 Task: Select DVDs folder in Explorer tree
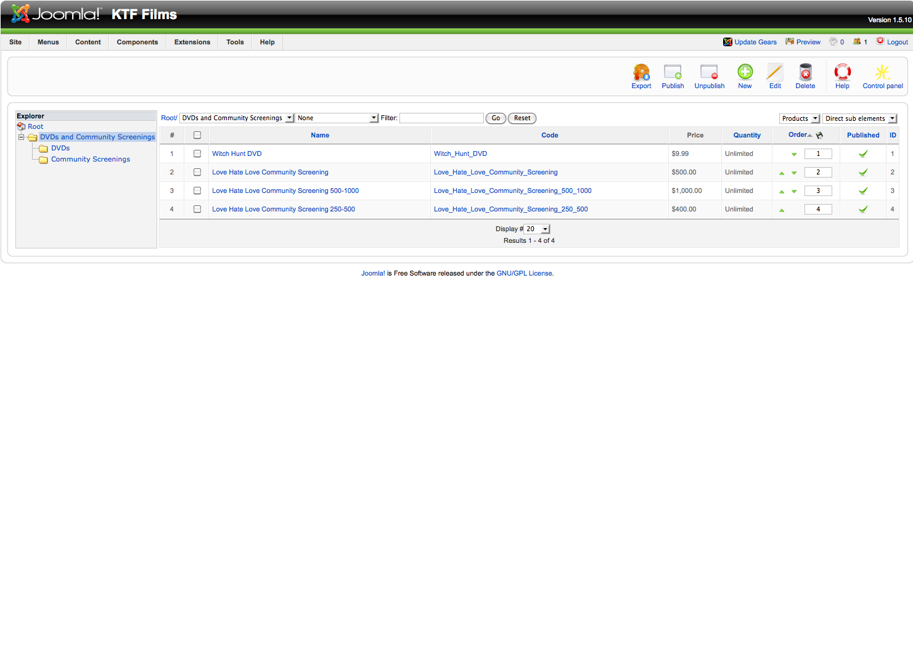pyautogui.click(x=60, y=148)
